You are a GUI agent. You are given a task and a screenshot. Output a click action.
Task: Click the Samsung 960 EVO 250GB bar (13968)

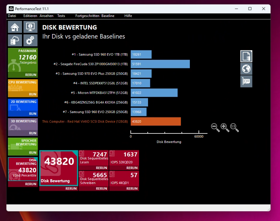(139, 112)
